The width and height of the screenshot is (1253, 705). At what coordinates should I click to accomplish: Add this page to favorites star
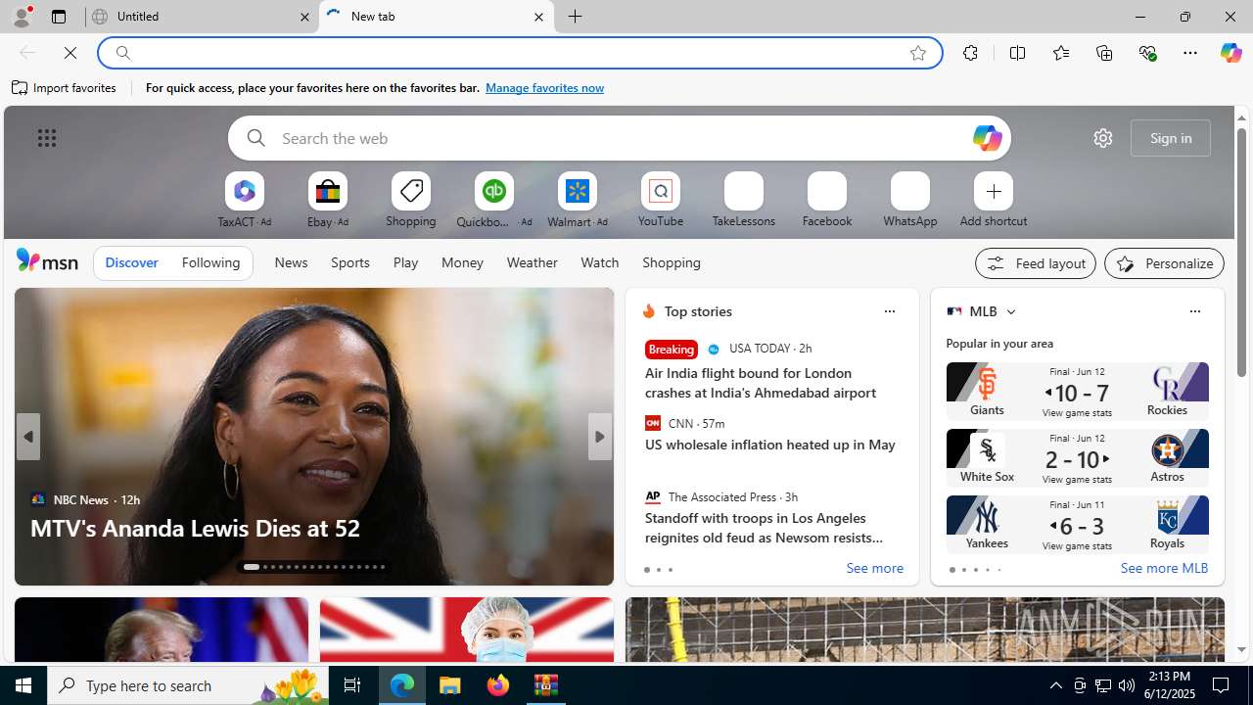917,53
